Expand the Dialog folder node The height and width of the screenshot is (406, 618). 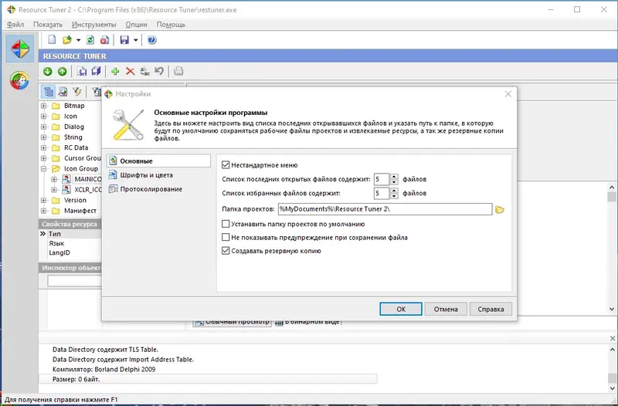(44, 127)
